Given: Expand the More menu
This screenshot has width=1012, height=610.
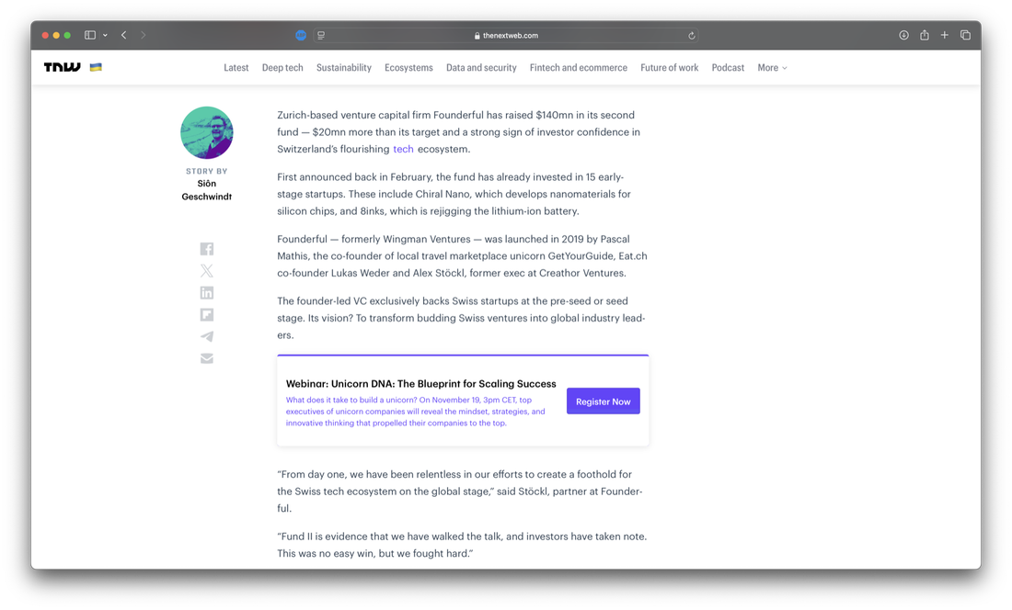Looking at the screenshot, I should [x=772, y=68].
